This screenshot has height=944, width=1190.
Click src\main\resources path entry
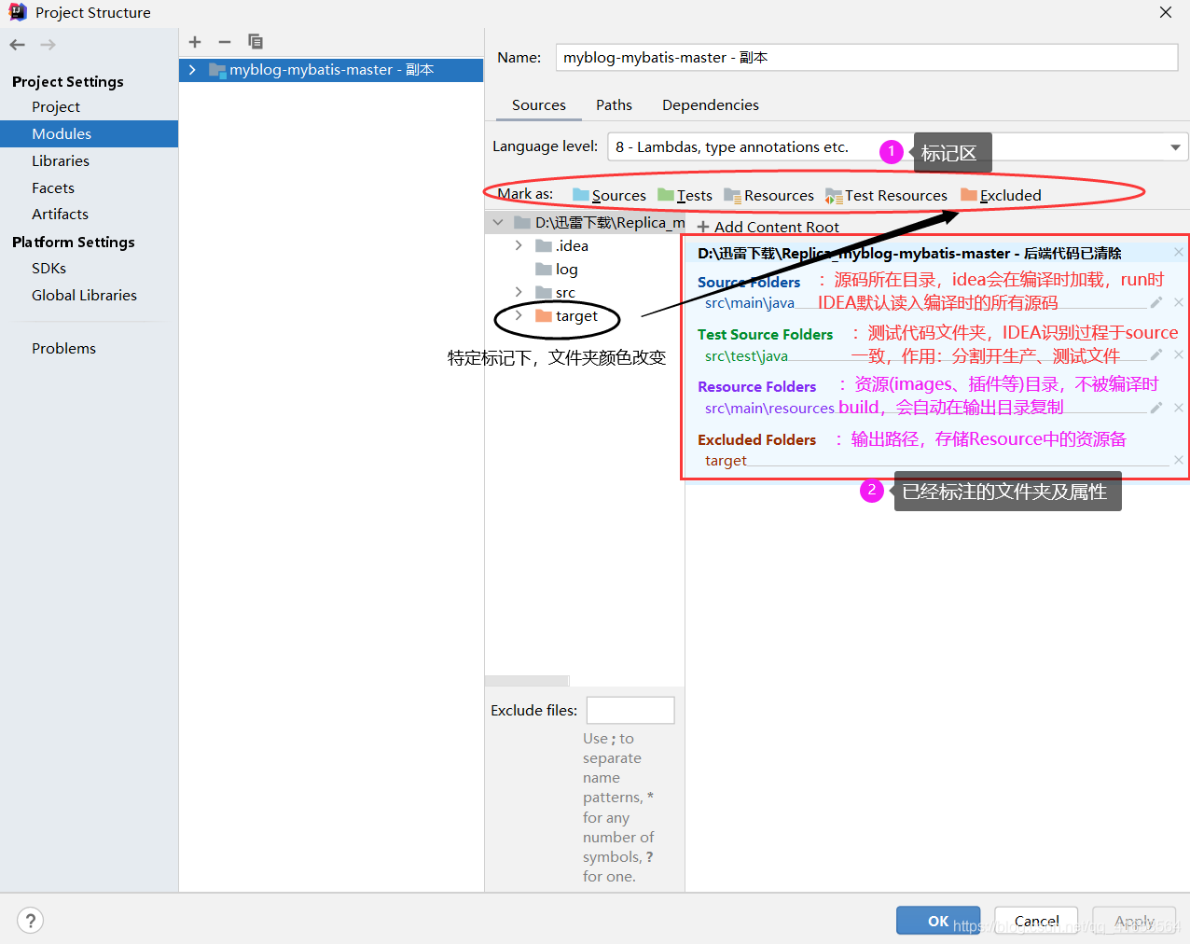pos(769,408)
